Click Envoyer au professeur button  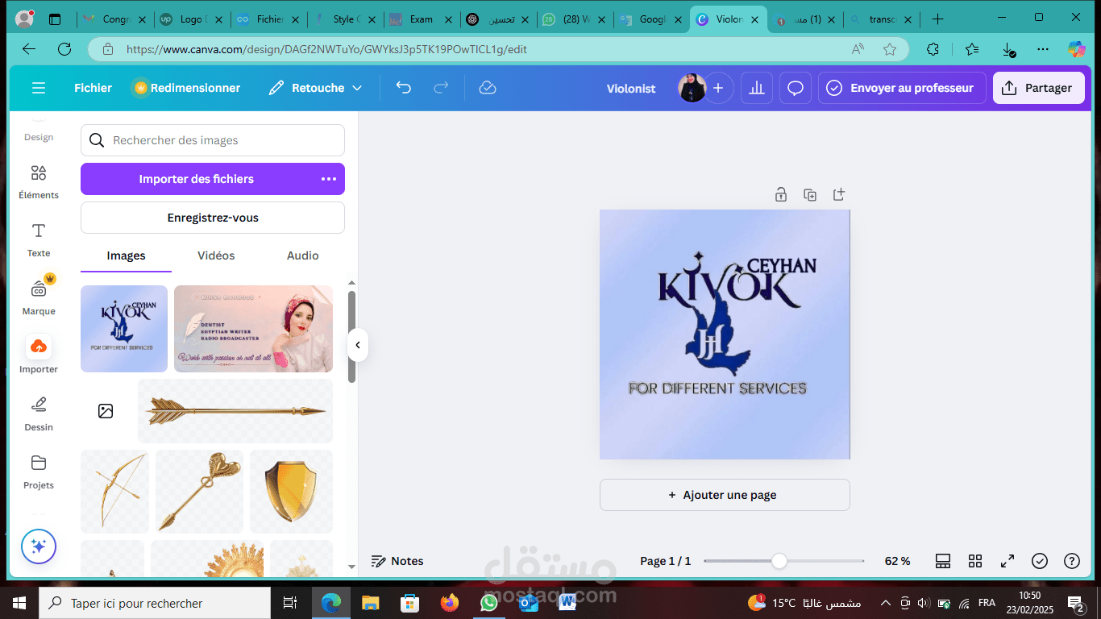click(902, 88)
